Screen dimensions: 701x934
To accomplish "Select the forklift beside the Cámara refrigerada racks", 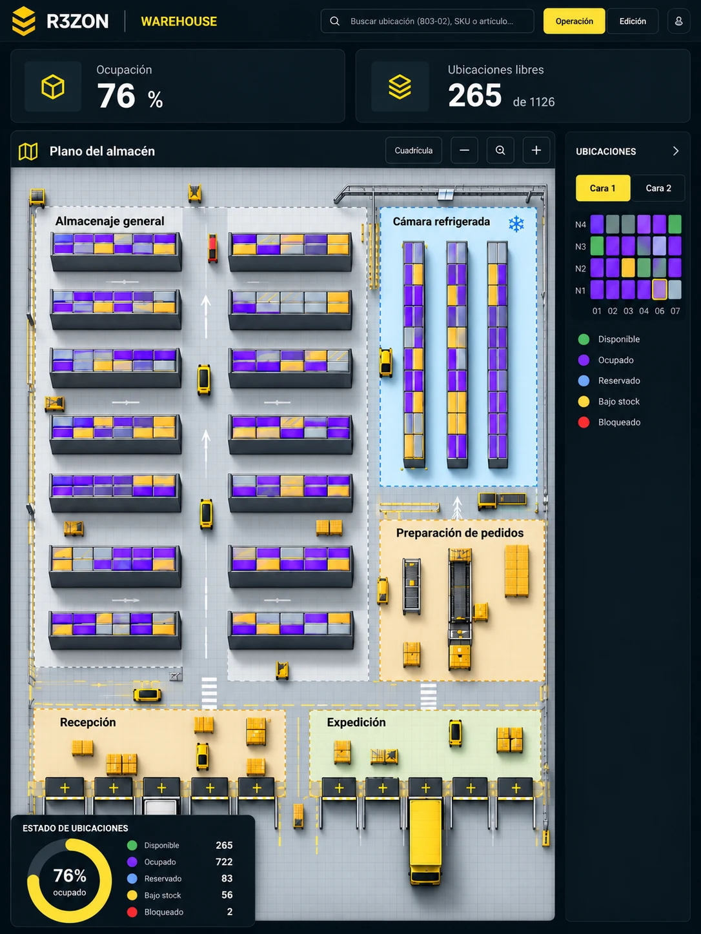I will point(386,363).
